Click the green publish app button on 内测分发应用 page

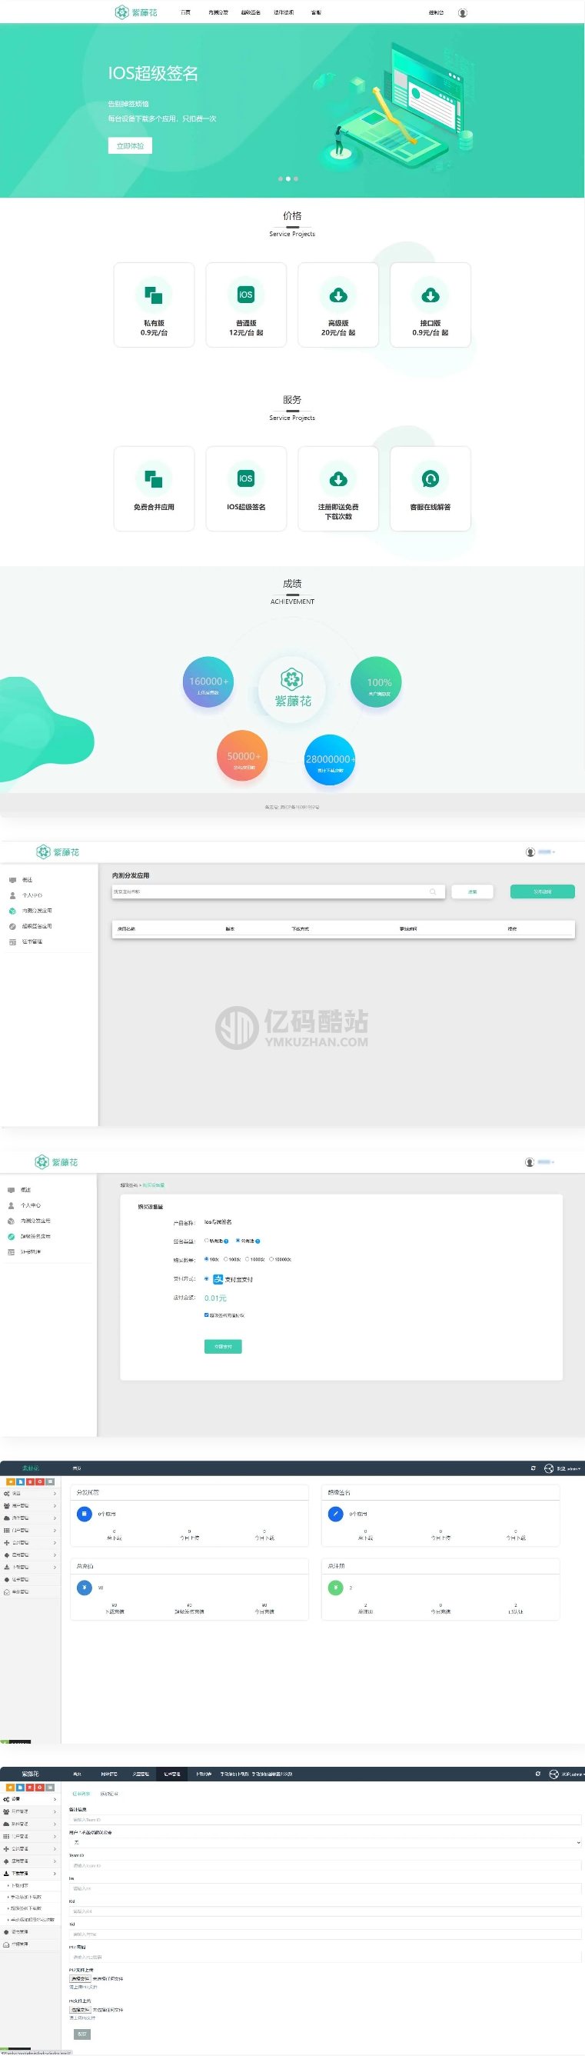[x=543, y=891]
